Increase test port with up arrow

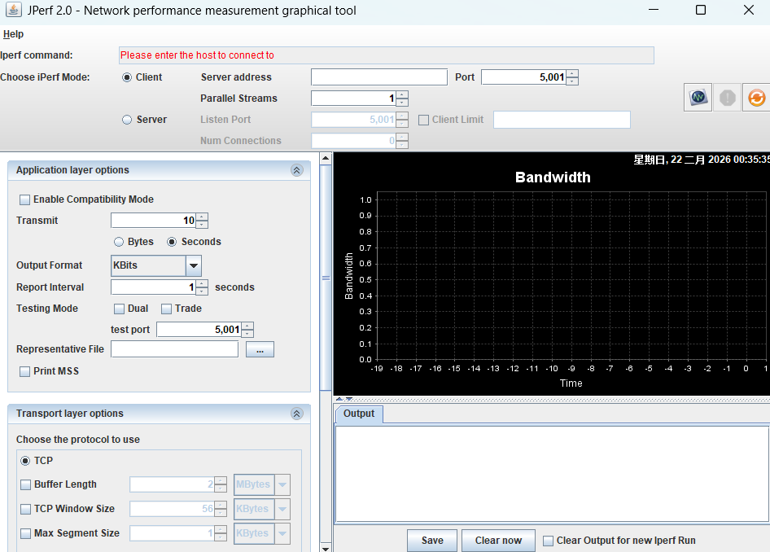[x=247, y=326]
